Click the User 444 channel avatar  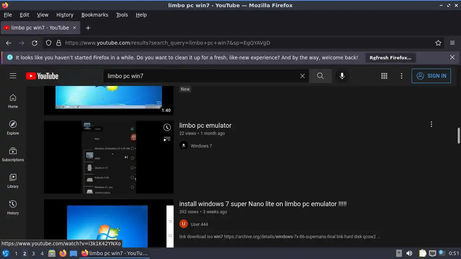pos(184,224)
